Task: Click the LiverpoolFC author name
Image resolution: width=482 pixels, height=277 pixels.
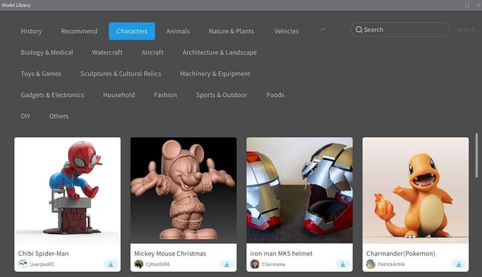Action: pos(42,265)
